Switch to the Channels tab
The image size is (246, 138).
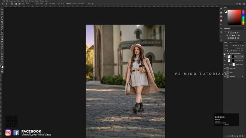[231, 42]
